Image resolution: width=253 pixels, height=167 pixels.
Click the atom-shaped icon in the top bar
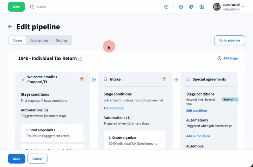point(191,7)
